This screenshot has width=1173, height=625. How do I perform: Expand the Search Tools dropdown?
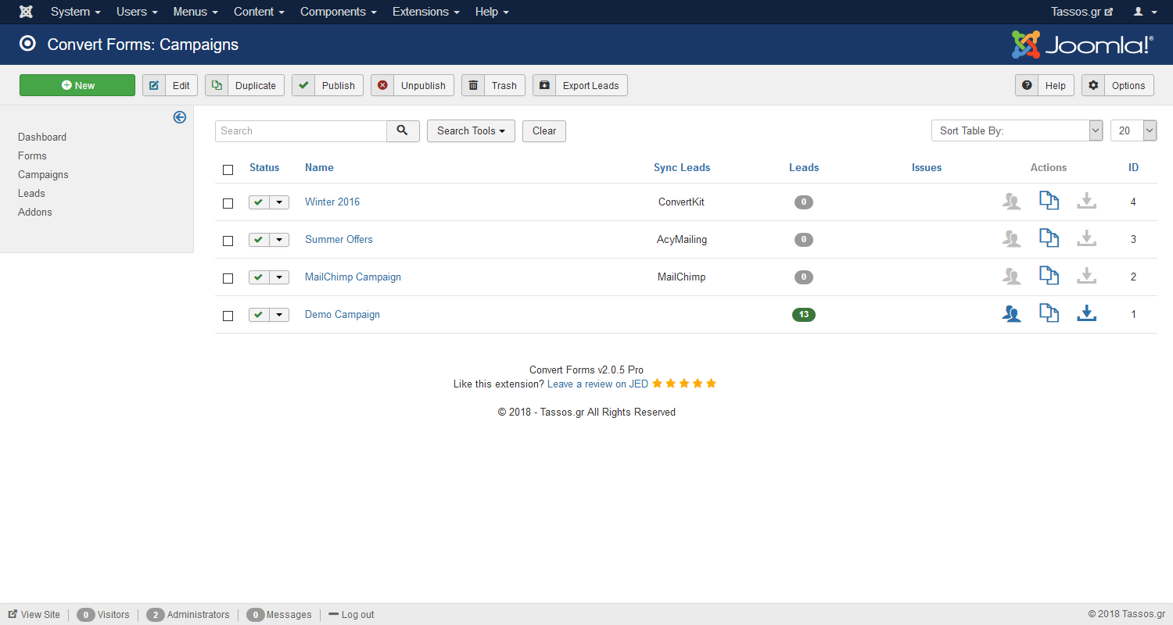tap(471, 130)
